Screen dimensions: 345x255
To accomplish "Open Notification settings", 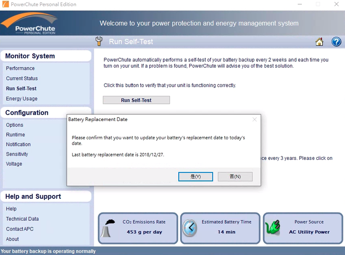I will [x=18, y=144].
